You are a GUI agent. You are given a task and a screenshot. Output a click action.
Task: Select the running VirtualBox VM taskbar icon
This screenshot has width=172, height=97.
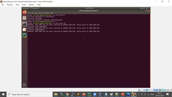(134, 94)
